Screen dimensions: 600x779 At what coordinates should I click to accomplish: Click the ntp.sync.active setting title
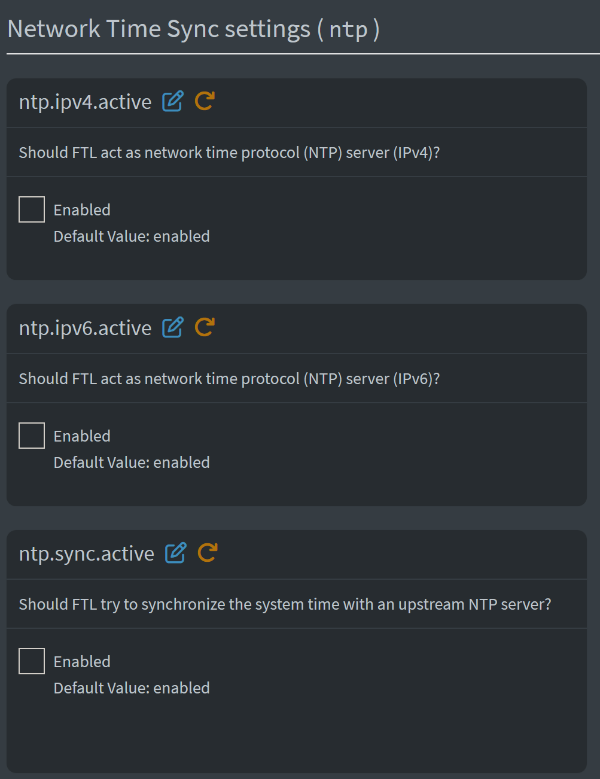pos(86,554)
